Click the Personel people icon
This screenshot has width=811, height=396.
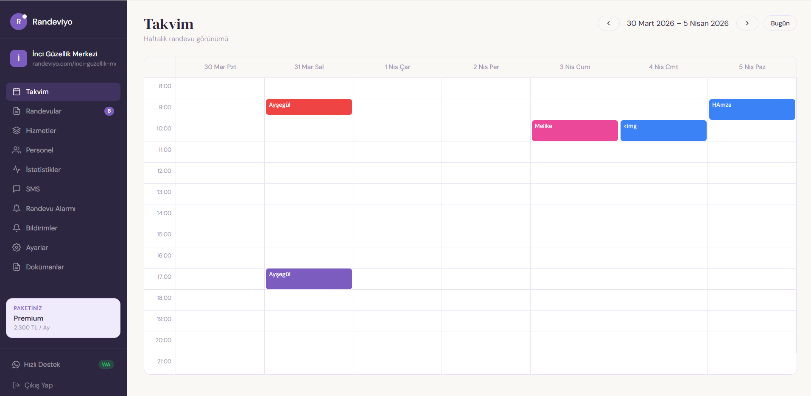coord(17,150)
